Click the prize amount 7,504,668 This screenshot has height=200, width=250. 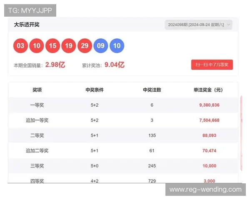click(209, 120)
